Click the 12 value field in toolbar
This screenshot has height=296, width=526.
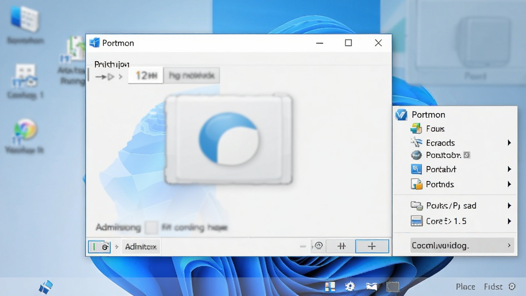(145, 75)
